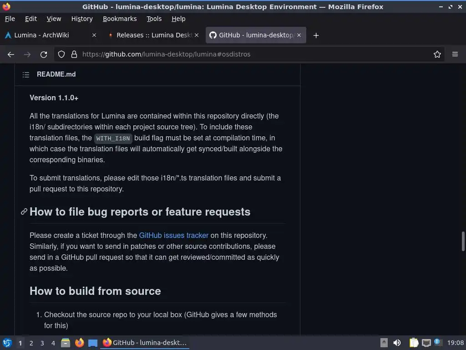Close the GitHub lumina-desktop tab
The height and width of the screenshot is (350, 466).
pyautogui.click(x=299, y=35)
